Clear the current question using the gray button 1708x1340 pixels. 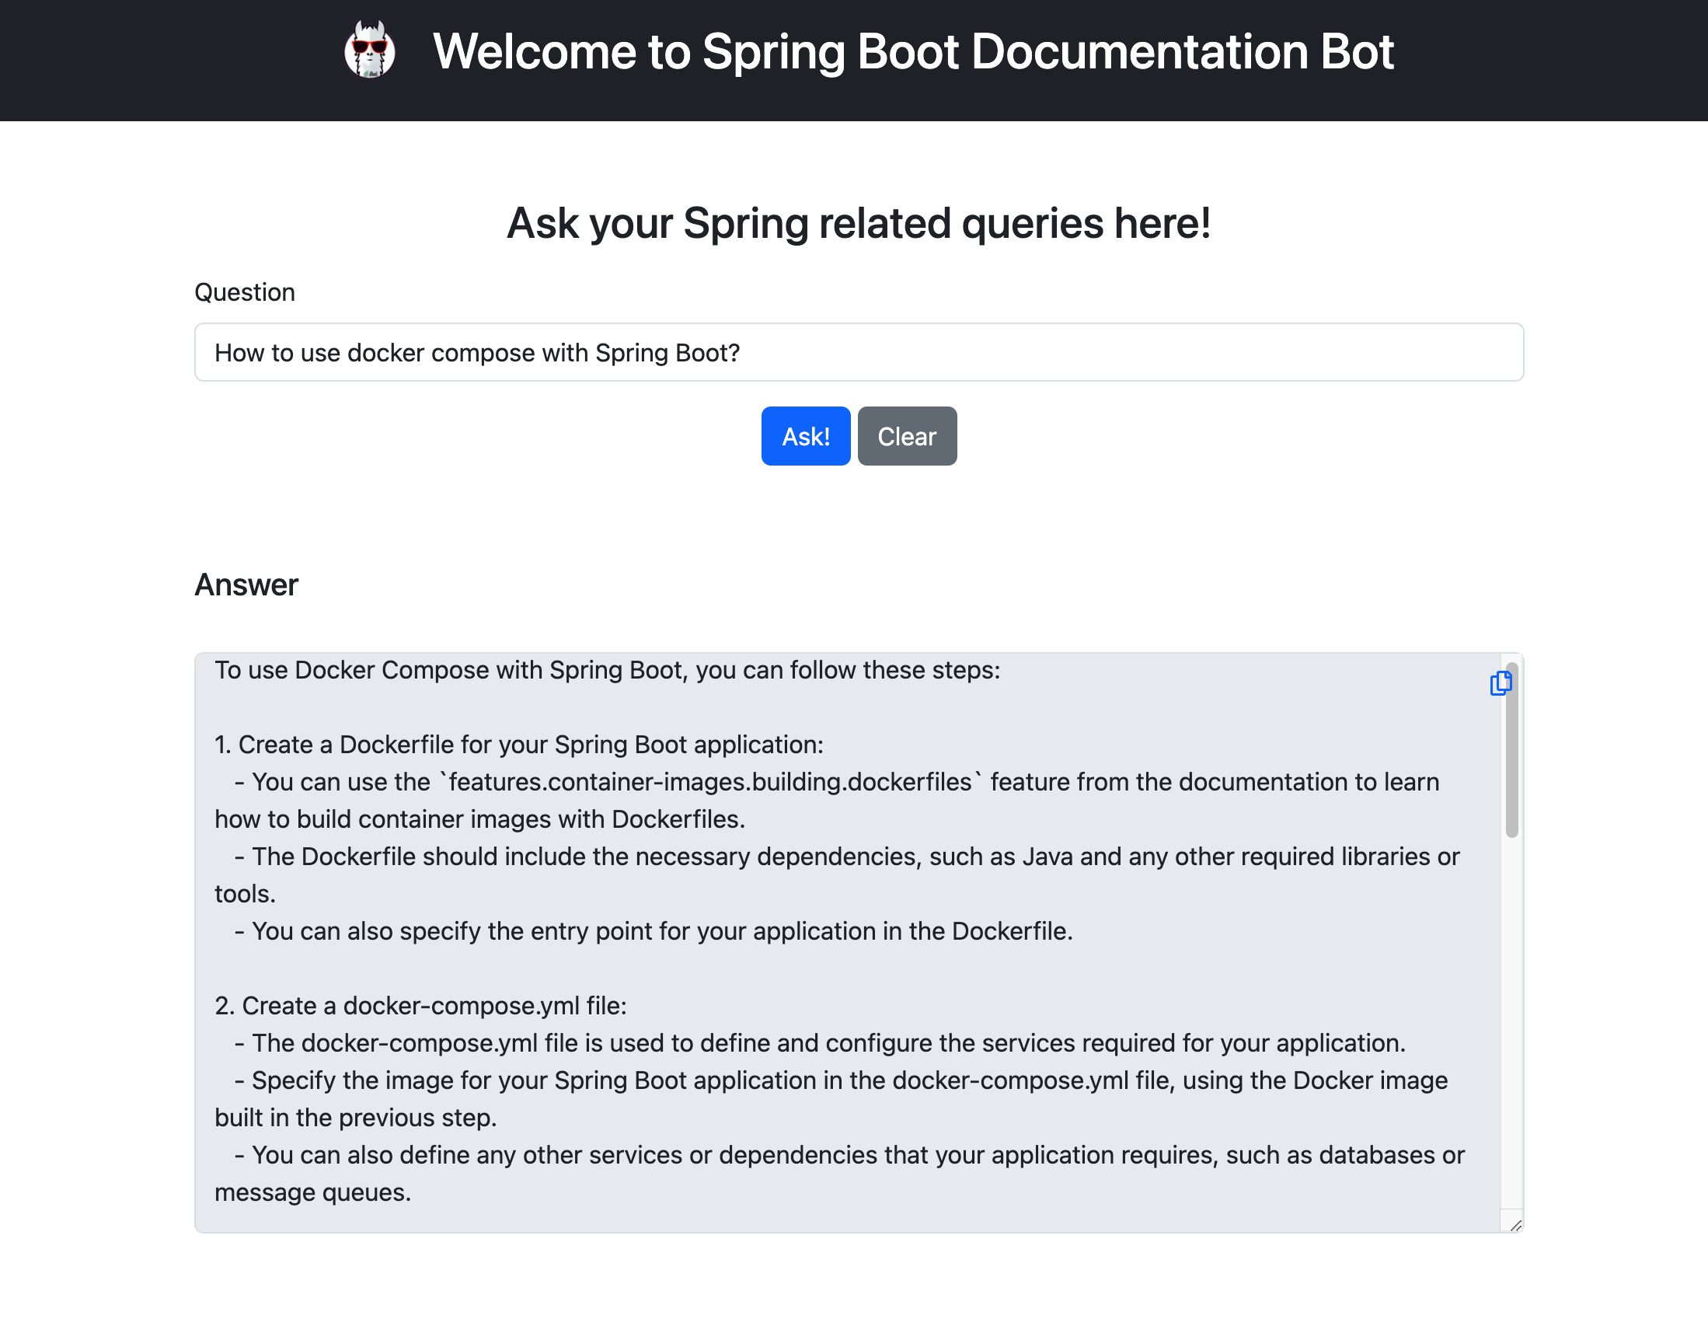click(x=907, y=436)
